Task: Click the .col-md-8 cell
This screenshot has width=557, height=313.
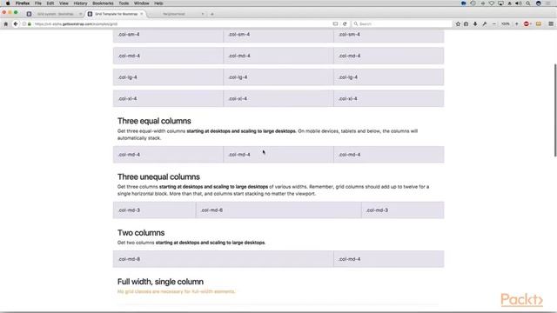Action: click(223, 259)
